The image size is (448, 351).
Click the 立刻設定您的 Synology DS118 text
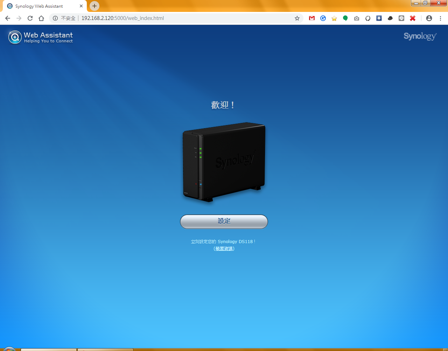[223, 242]
